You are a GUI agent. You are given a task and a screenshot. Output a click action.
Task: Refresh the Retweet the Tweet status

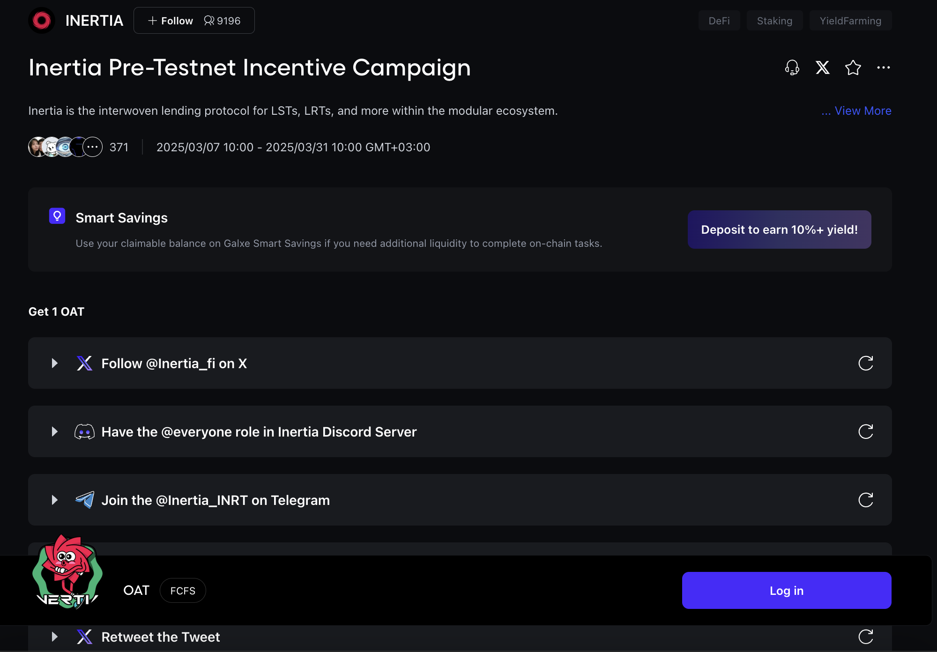click(x=865, y=637)
